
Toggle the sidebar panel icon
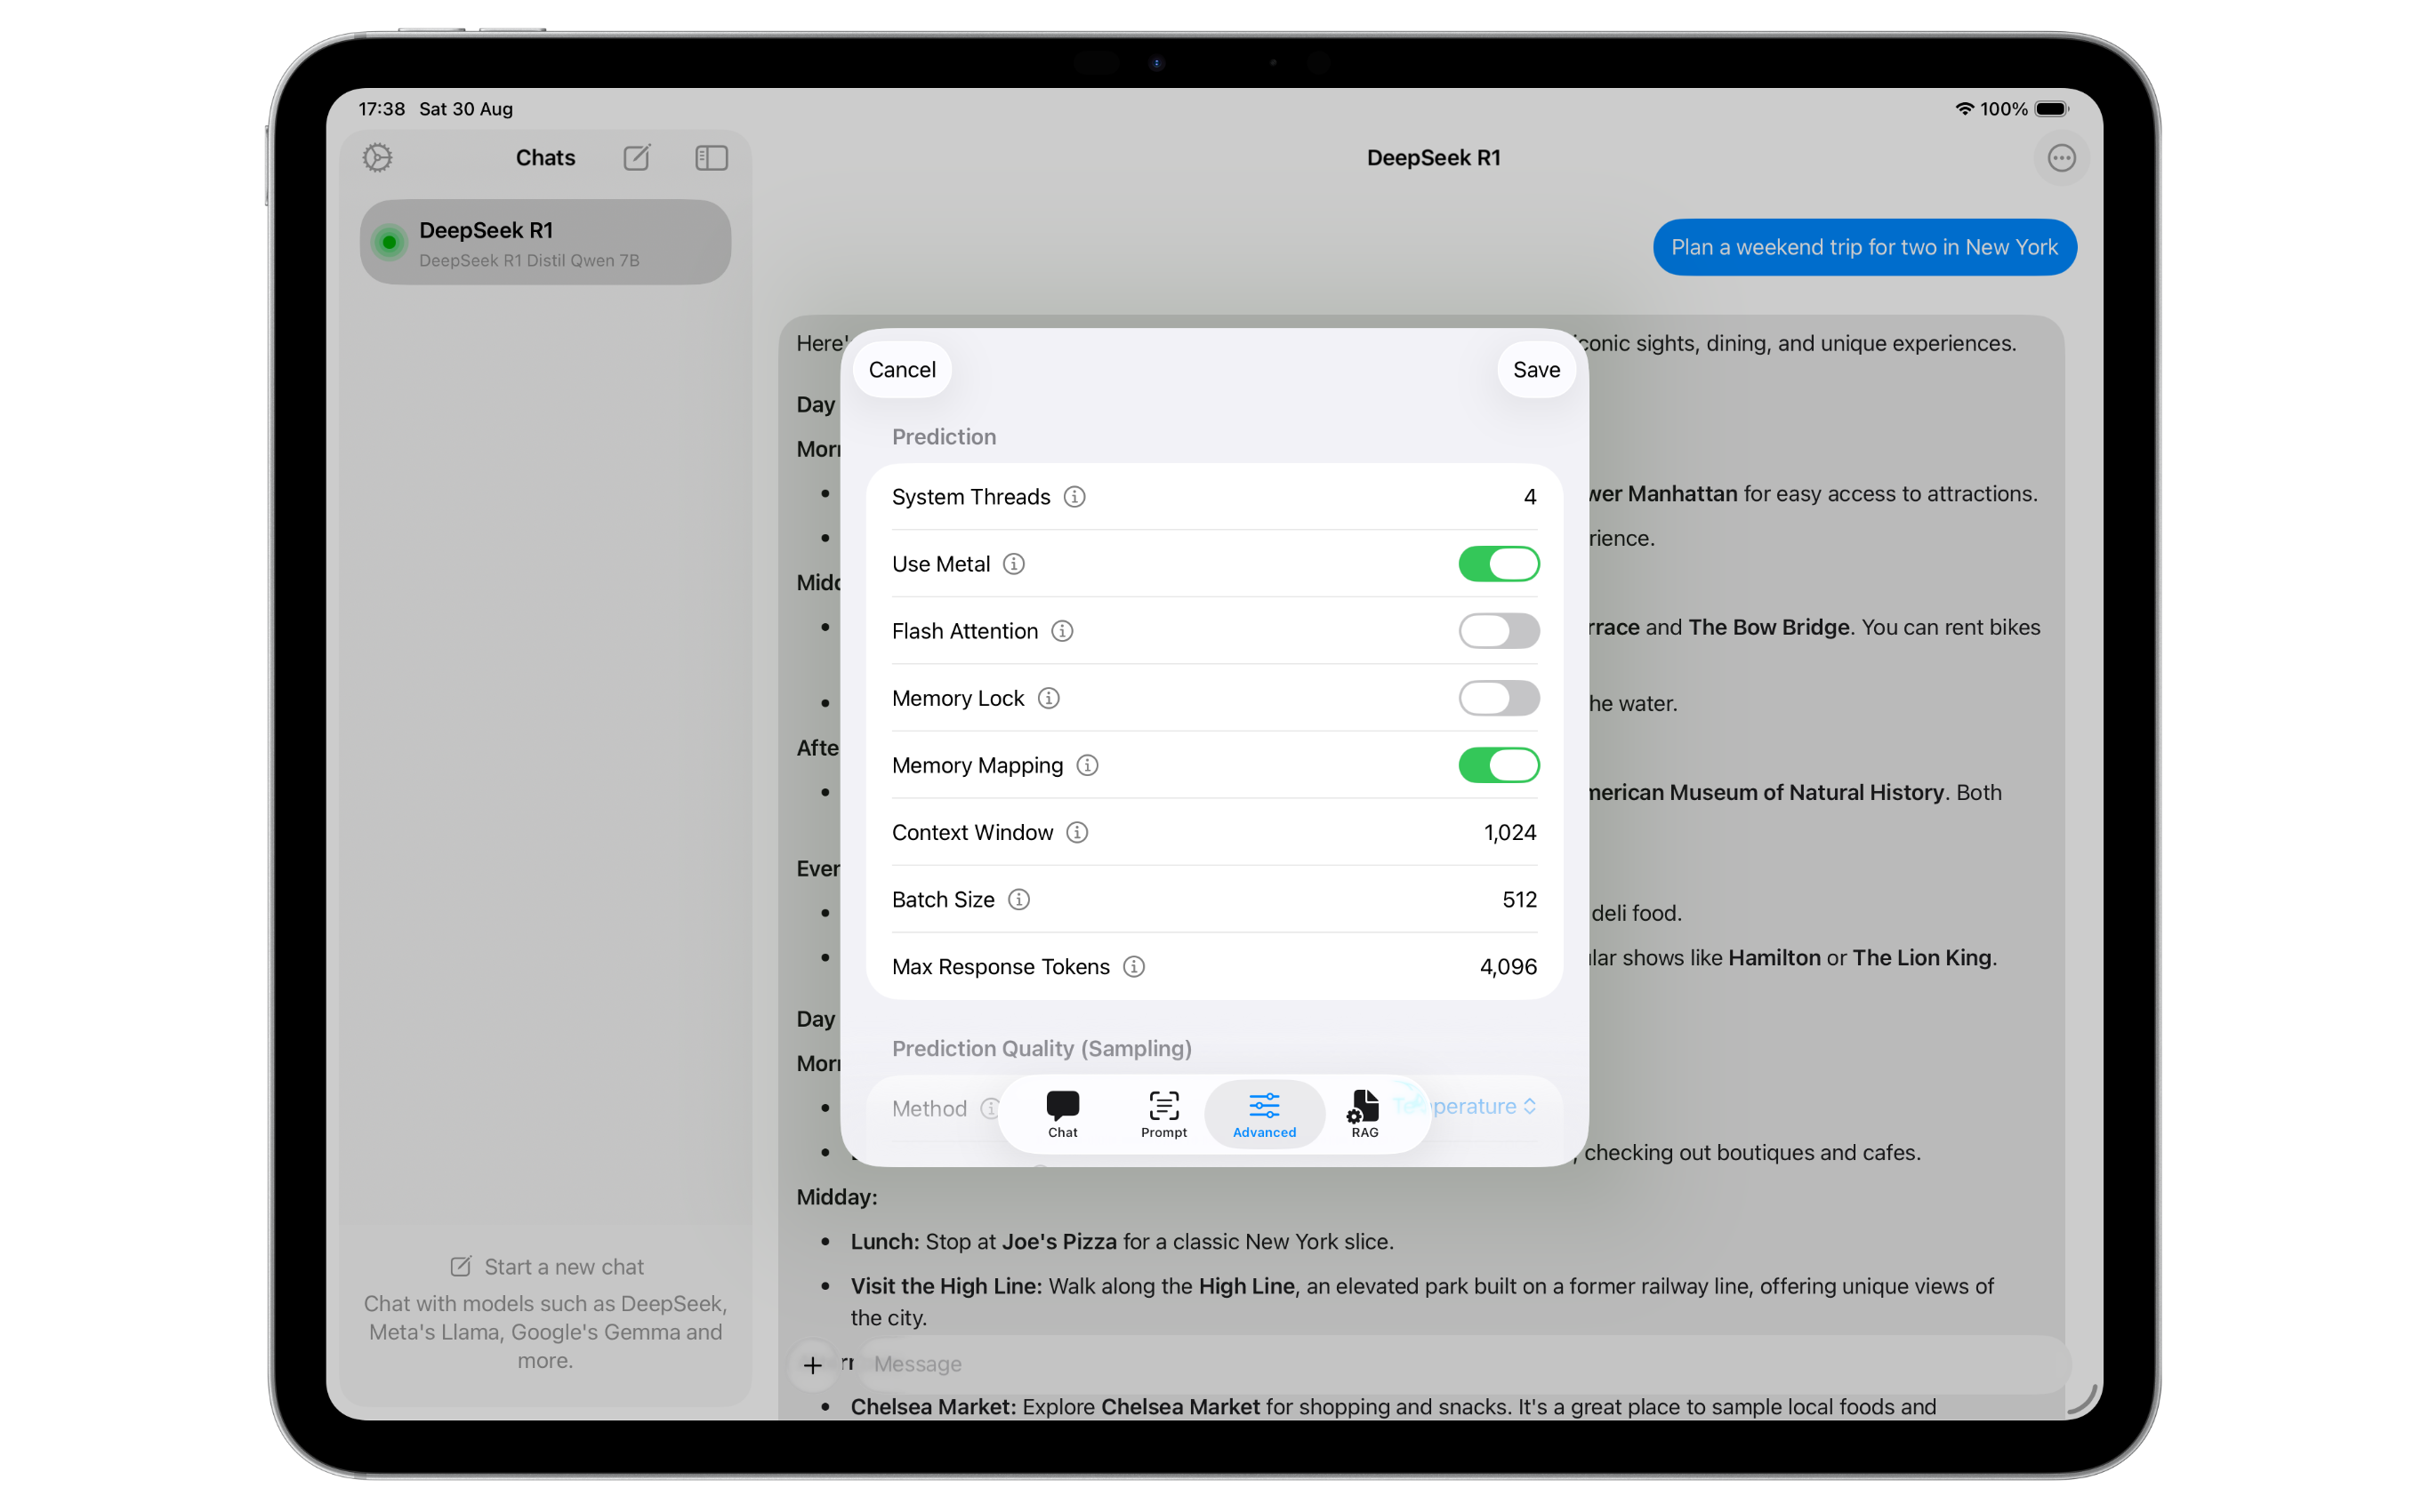(712, 158)
